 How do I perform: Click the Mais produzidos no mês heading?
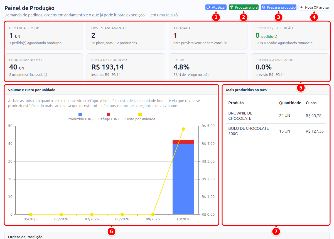(246, 90)
